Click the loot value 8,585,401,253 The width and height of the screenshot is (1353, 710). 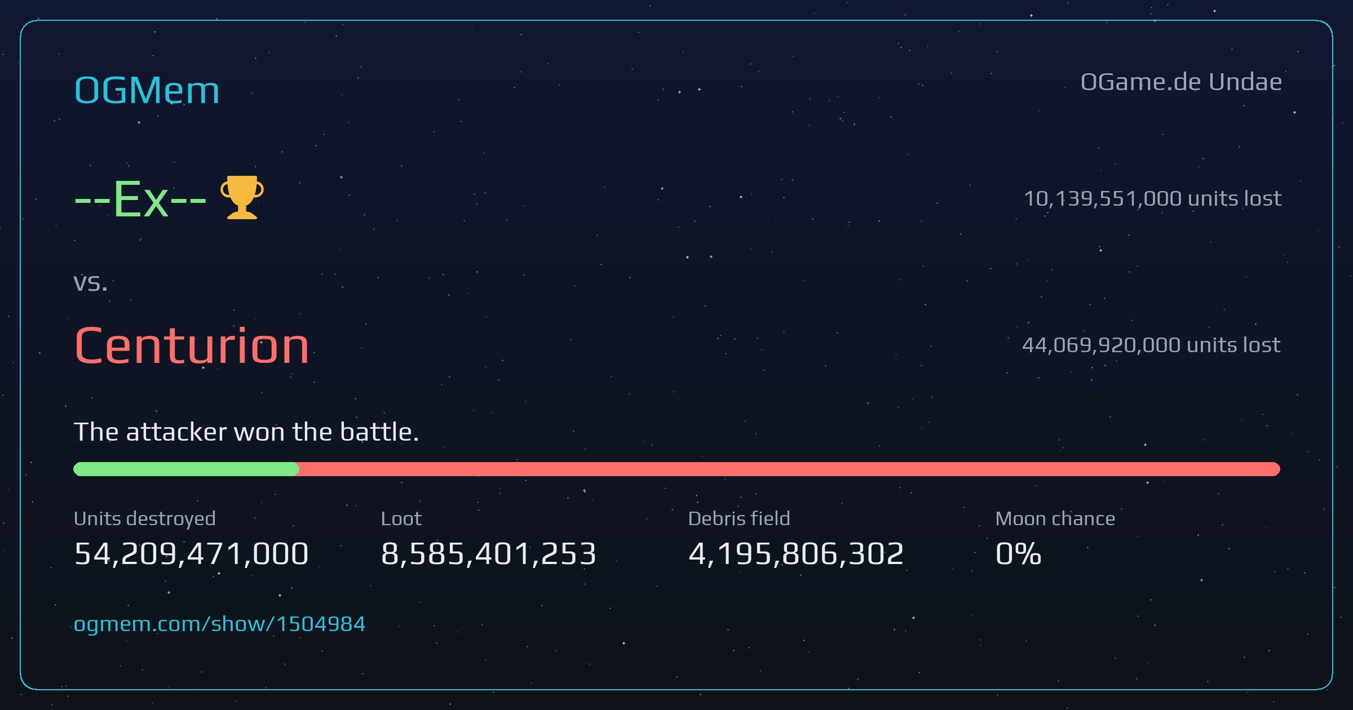[488, 553]
